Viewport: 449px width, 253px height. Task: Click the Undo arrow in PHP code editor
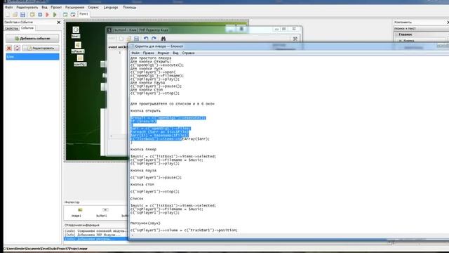pos(146,39)
